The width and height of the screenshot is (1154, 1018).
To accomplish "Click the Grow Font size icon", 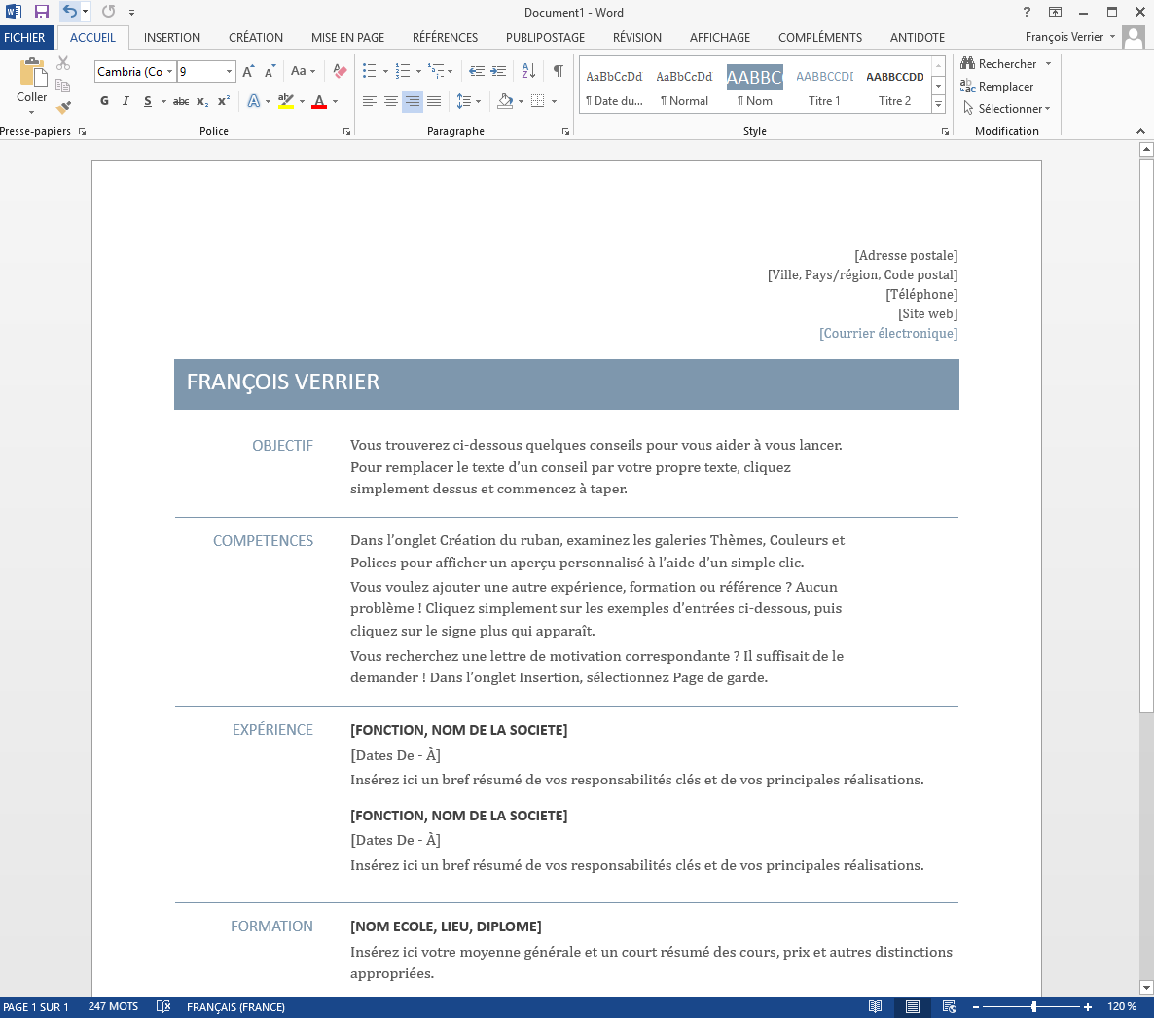I will [x=248, y=71].
